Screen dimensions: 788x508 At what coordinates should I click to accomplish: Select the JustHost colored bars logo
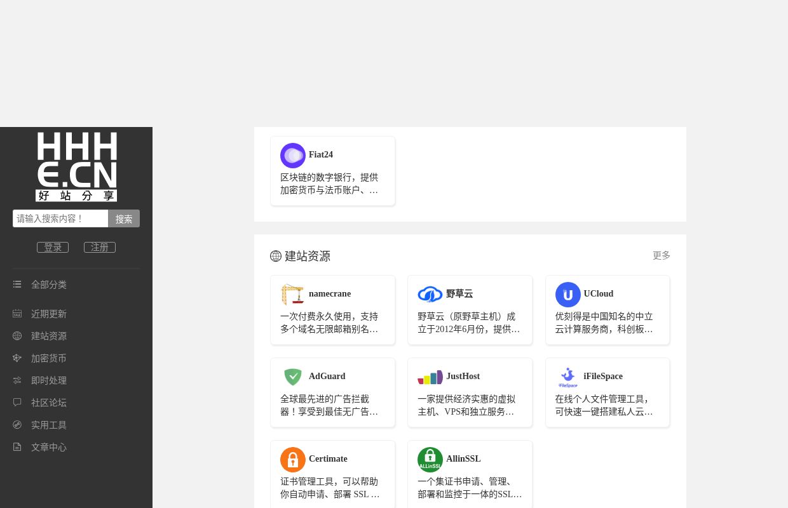click(430, 377)
